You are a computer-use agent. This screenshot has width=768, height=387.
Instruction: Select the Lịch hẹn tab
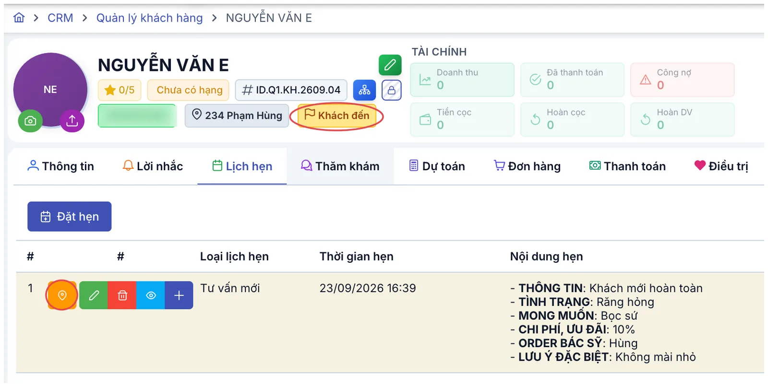coord(242,166)
